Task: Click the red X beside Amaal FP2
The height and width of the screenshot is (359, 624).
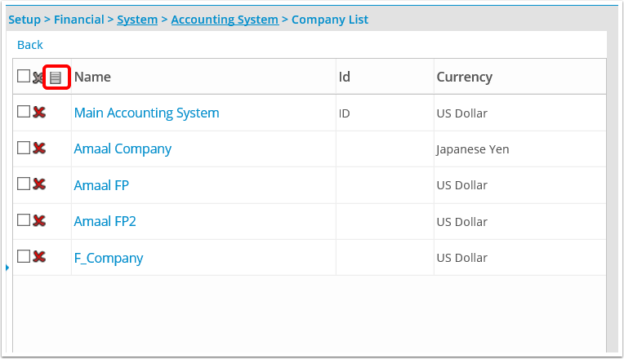Action: coord(39,220)
